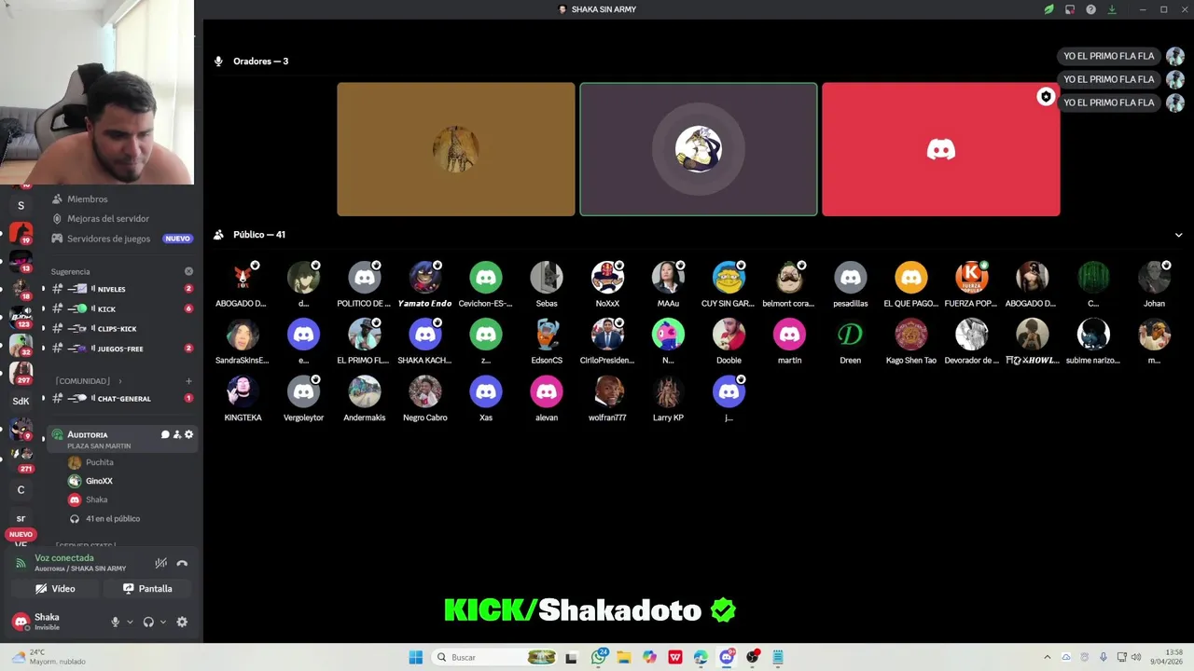The image size is (1194, 671).
Task: Turn on camera with Vídeo button
Action: (x=54, y=589)
